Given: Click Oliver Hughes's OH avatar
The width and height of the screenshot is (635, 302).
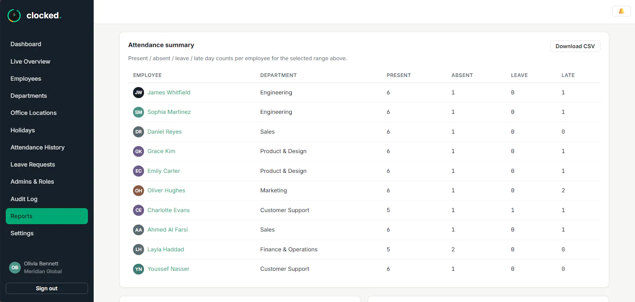Looking at the screenshot, I should pyautogui.click(x=139, y=191).
